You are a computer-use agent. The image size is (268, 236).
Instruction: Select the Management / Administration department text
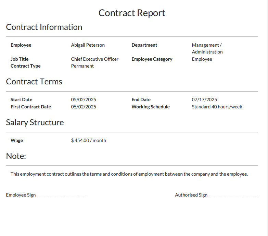207,48
